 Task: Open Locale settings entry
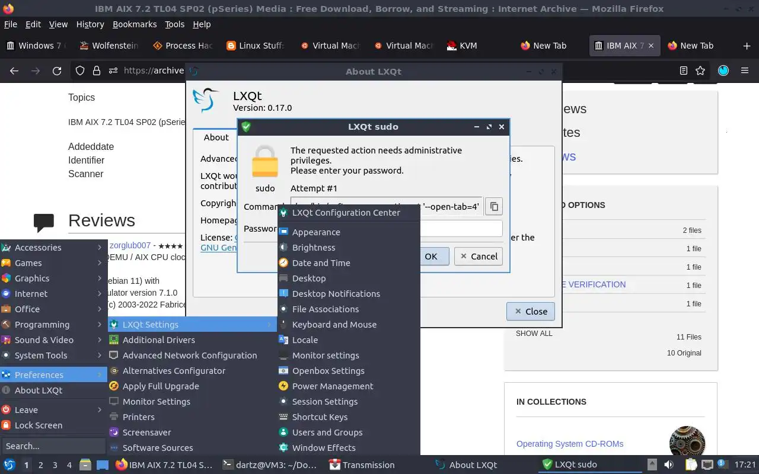349,340
